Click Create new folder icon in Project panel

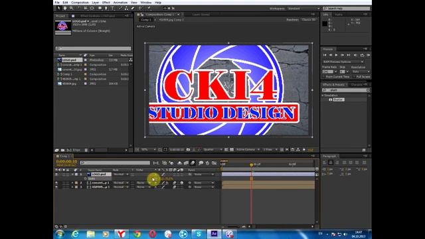(62, 150)
